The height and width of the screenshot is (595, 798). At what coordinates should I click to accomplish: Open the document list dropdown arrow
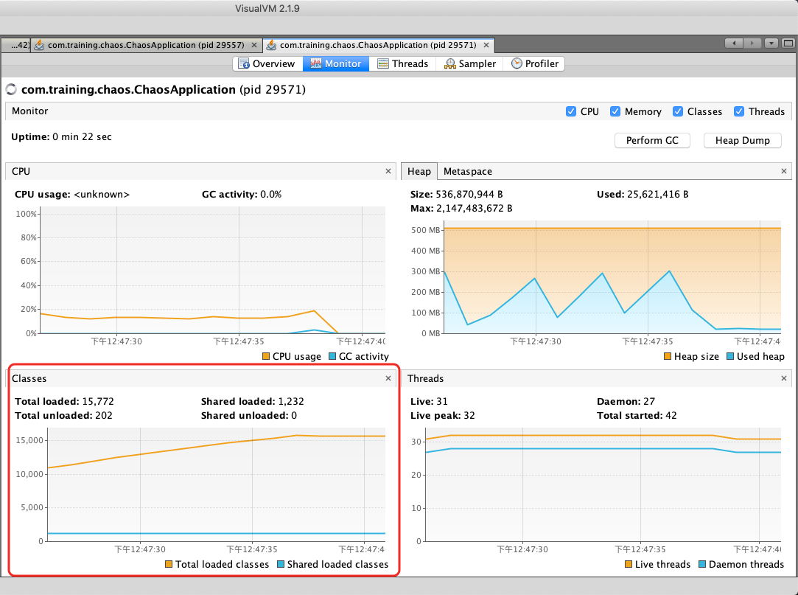click(x=771, y=44)
